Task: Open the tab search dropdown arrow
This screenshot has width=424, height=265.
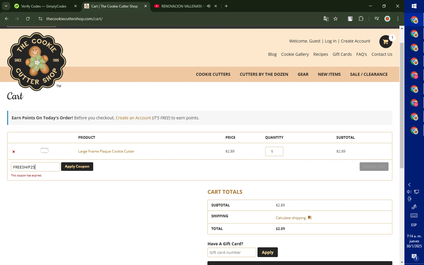Action: coord(6,6)
